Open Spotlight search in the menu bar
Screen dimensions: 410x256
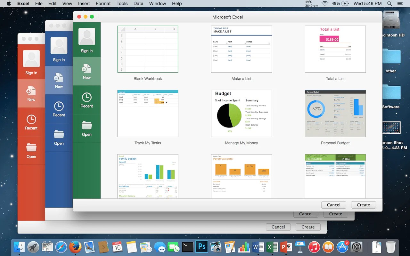pyautogui.click(x=389, y=4)
